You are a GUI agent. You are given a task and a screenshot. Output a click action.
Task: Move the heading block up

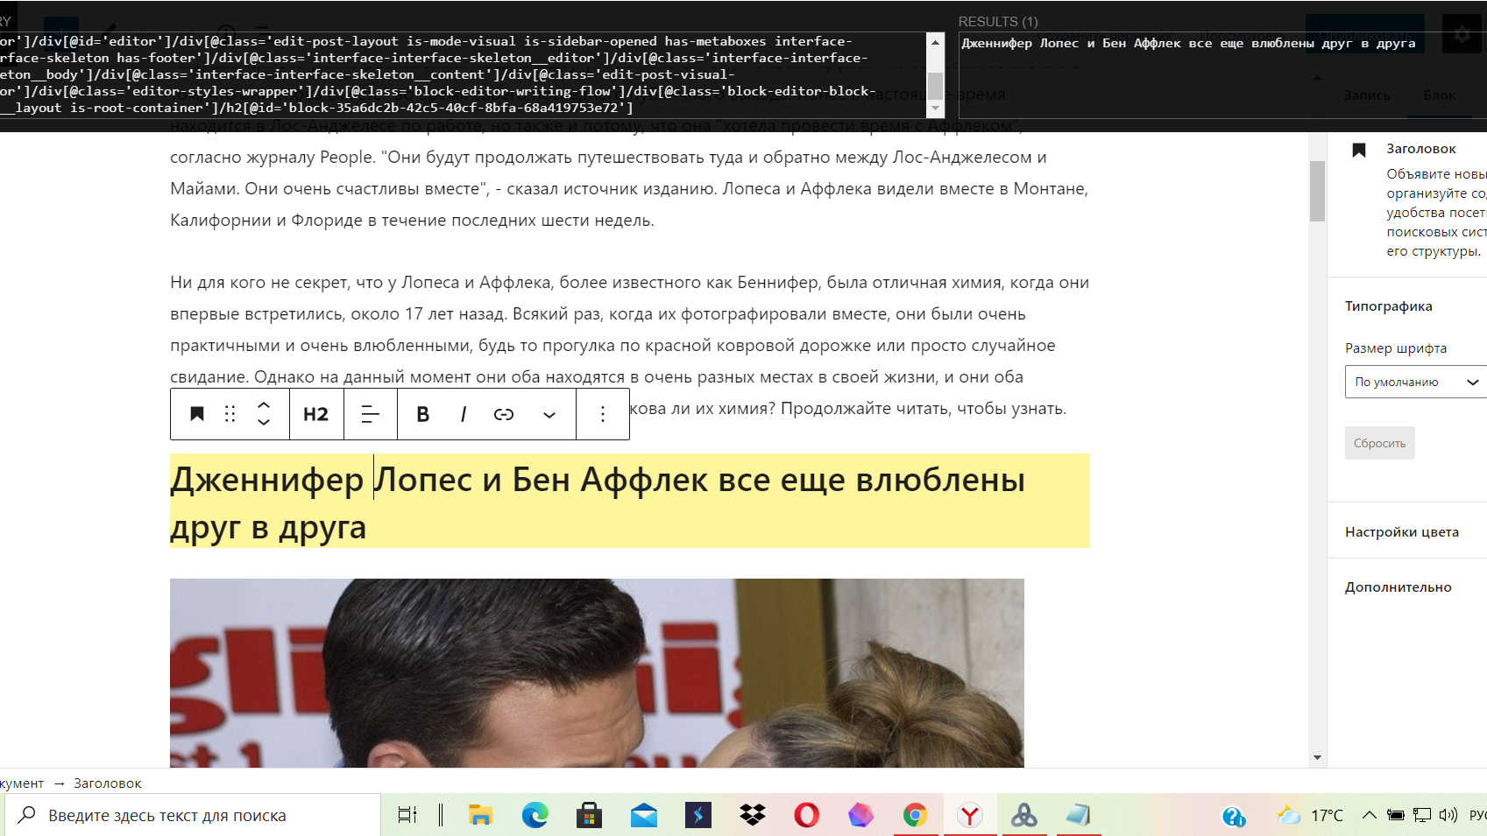click(264, 405)
